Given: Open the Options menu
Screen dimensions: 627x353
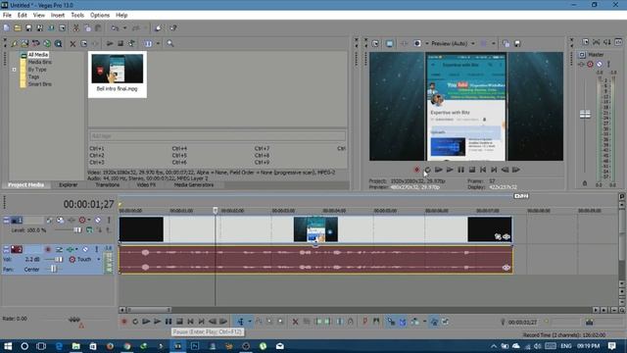Looking at the screenshot, I should [100, 16].
